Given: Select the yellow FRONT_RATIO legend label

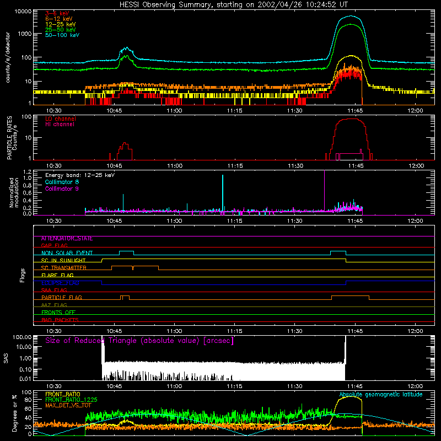Looking at the screenshot, I should pos(63,394).
